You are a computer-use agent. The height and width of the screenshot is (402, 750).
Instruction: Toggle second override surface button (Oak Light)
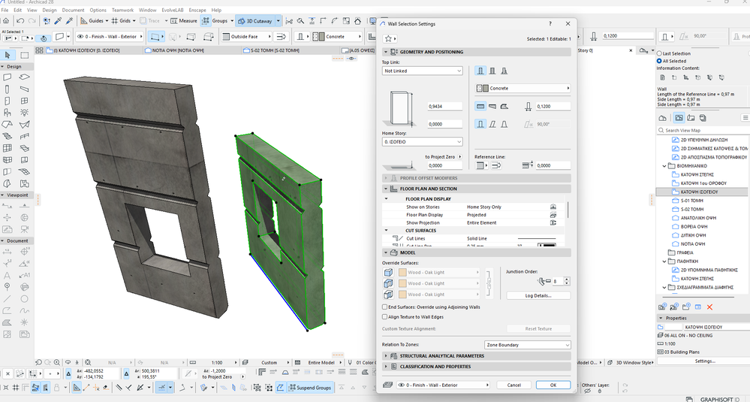click(x=388, y=283)
